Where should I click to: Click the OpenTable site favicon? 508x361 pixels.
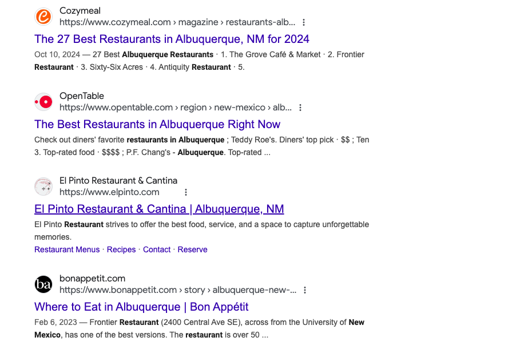pos(43,102)
